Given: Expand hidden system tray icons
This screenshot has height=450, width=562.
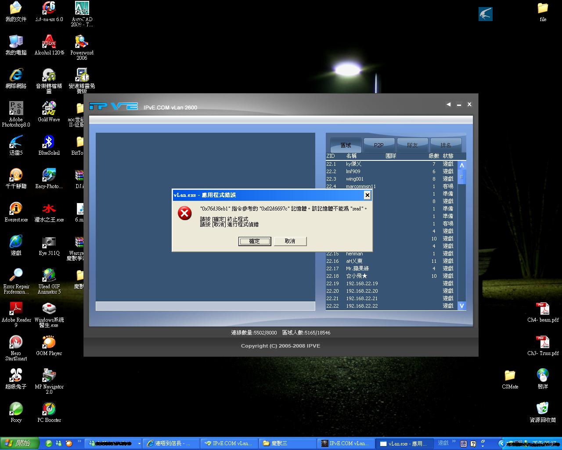Looking at the screenshot, I should [x=501, y=443].
